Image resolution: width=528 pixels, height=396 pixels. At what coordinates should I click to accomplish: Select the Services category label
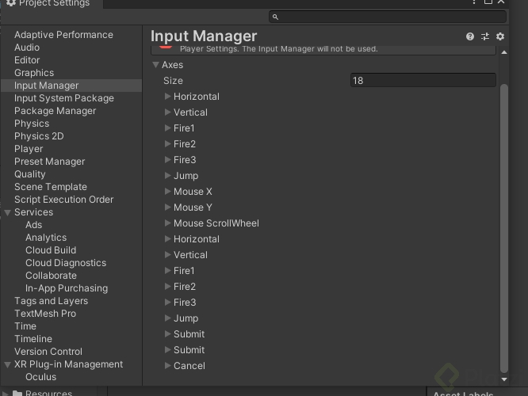pyautogui.click(x=33, y=212)
